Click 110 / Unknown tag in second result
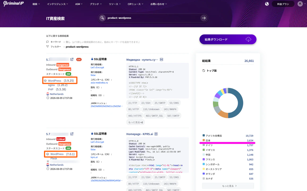307x191 pixels. [x=151, y=184]
